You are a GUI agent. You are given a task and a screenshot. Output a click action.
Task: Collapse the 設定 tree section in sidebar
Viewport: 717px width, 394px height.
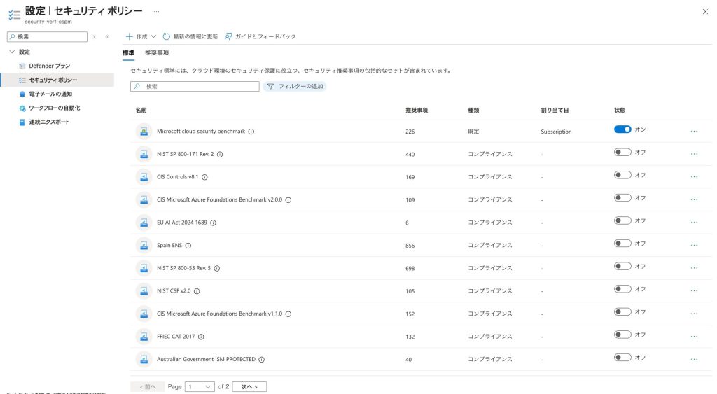pyautogui.click(x=12, y=52)
